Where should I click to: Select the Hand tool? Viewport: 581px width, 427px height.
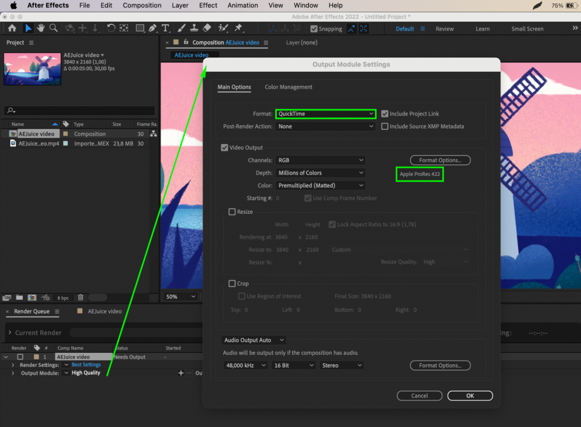click(x=40, y=28)
